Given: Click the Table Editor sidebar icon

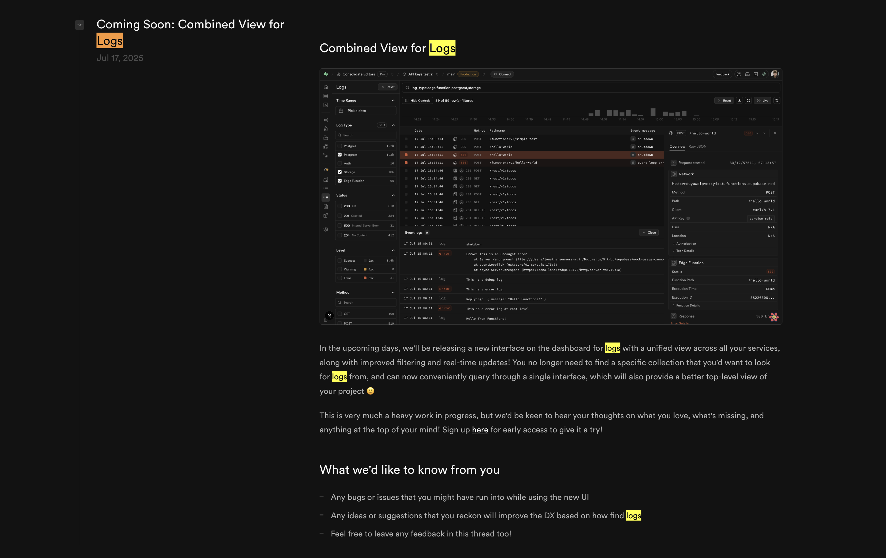Looking at the screenshot, I should pos(326,96).
